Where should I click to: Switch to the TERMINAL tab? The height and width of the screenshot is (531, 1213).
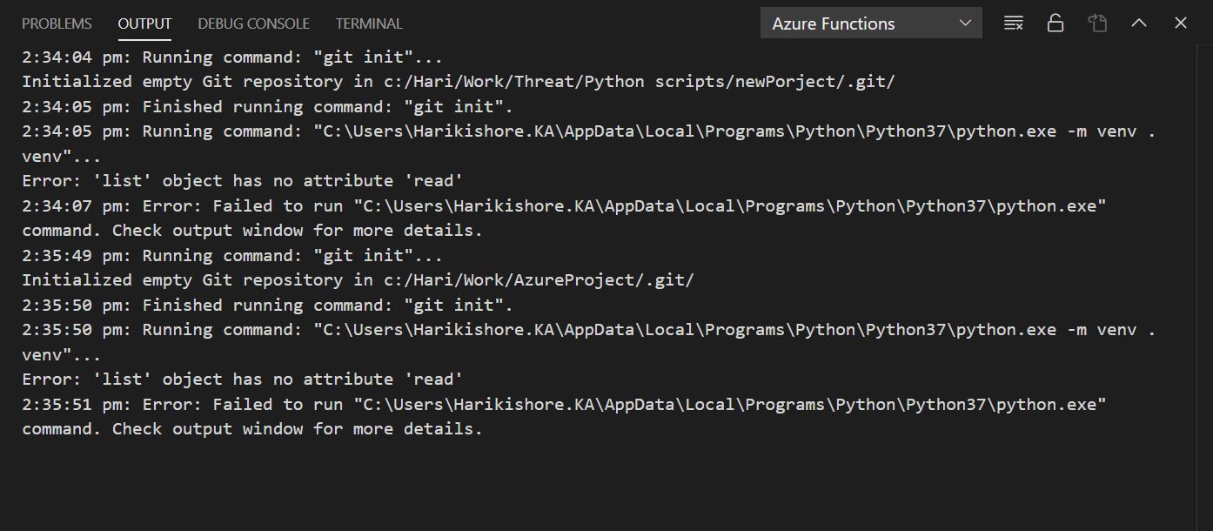[369, 24]
